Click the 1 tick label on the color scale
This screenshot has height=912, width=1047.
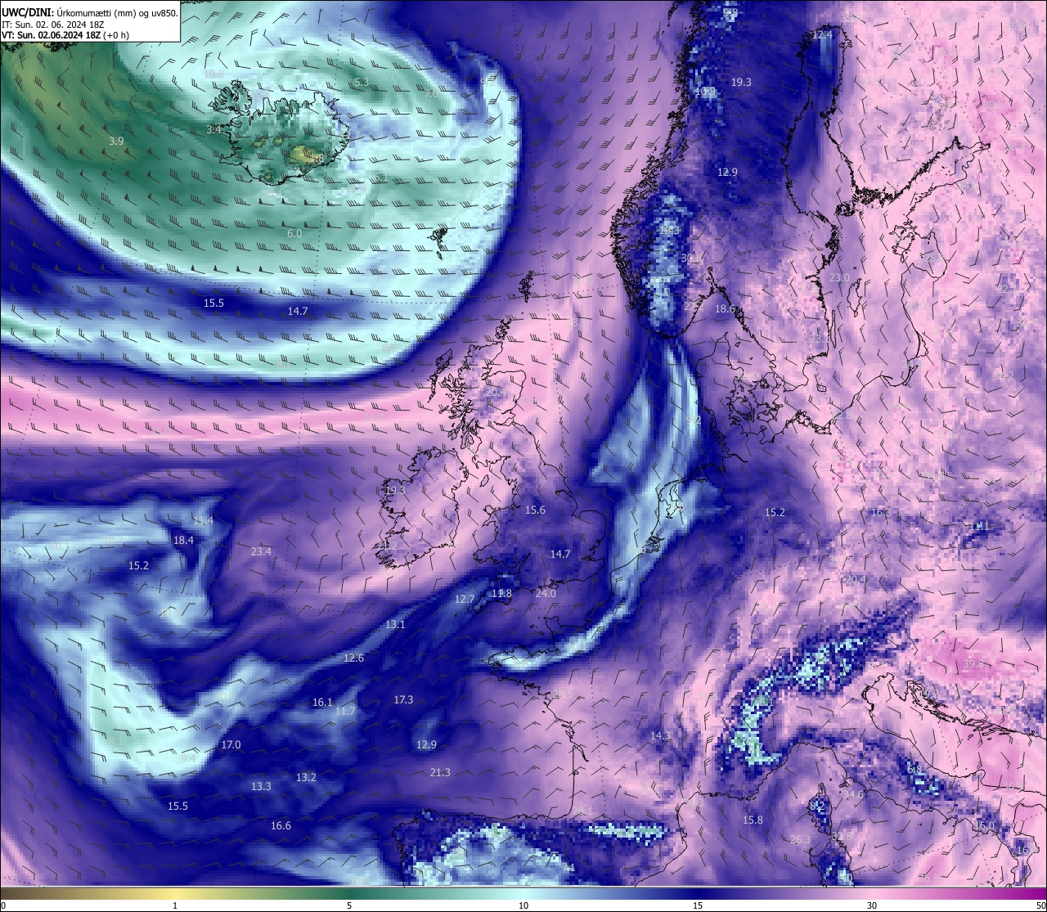tap(175, 905)
